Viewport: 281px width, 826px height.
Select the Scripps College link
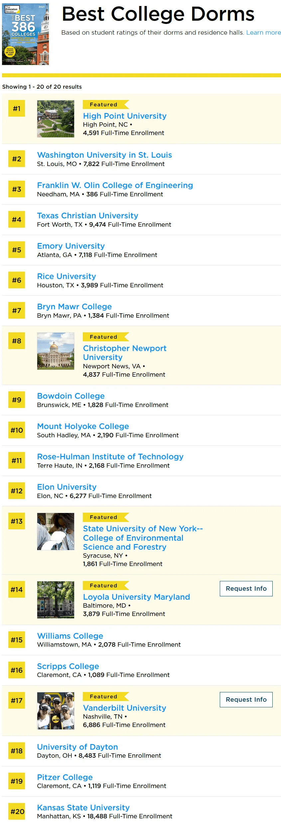[x=68, y=666]
